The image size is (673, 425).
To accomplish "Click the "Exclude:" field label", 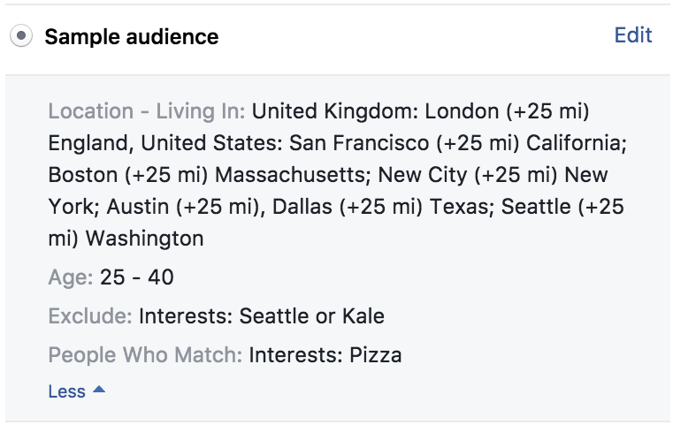I will (90, 316).
